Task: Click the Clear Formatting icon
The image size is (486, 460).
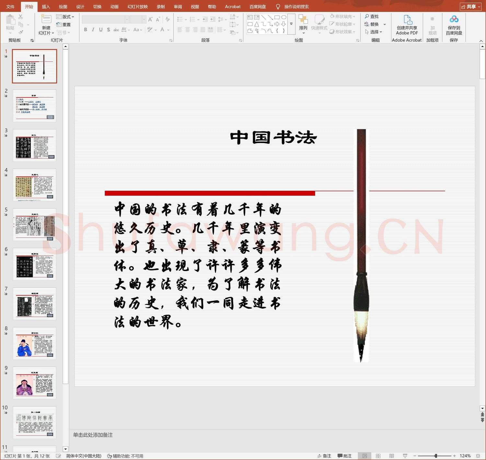Action: (168, 19)
